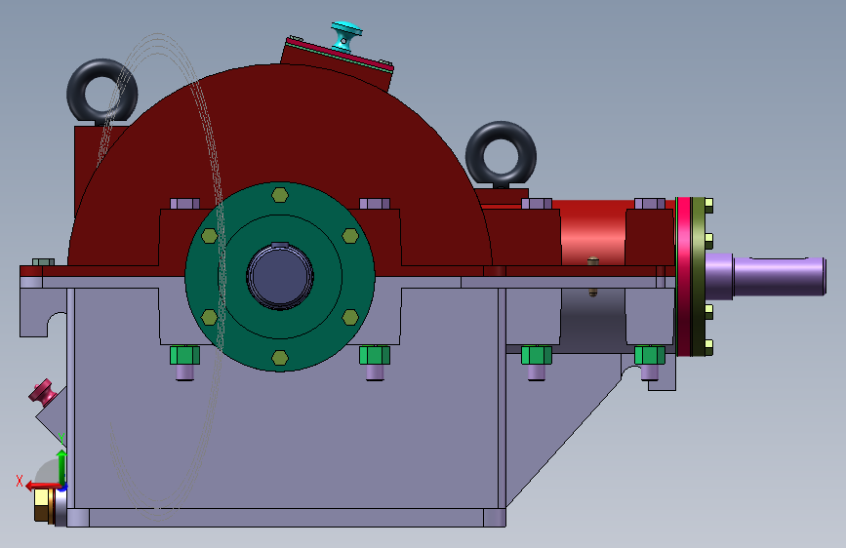The height and width of the screenshot is (548, 846).
Task: Select the top hex bolt on green cap
Action: point(280,195)
